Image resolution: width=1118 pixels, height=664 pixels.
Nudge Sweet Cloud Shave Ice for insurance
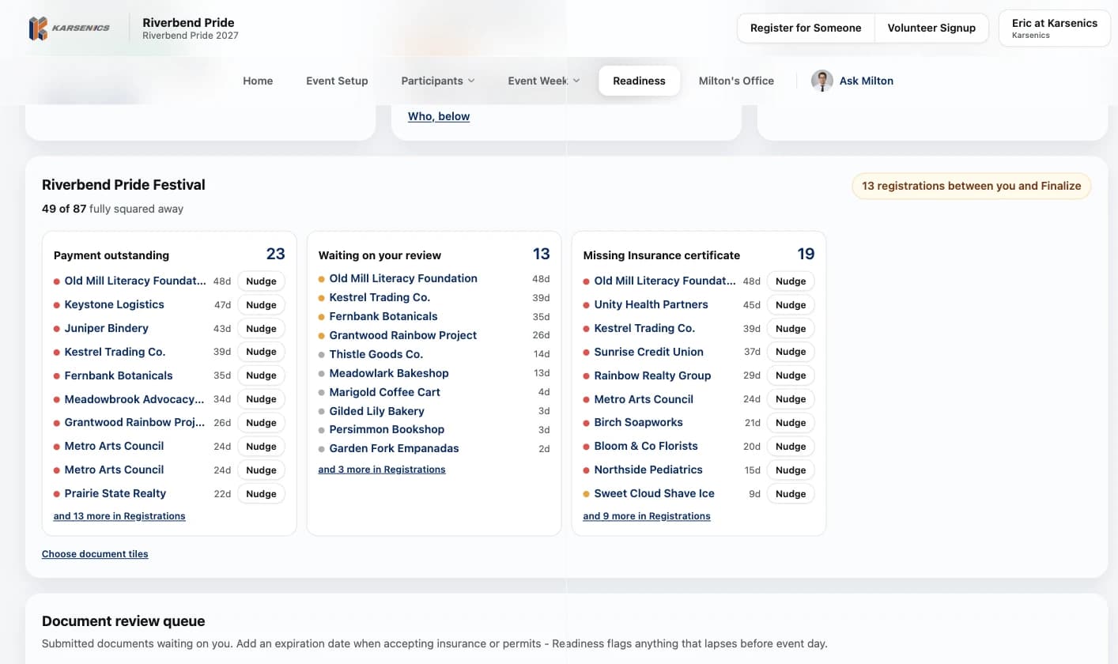(x=791, y=494)
